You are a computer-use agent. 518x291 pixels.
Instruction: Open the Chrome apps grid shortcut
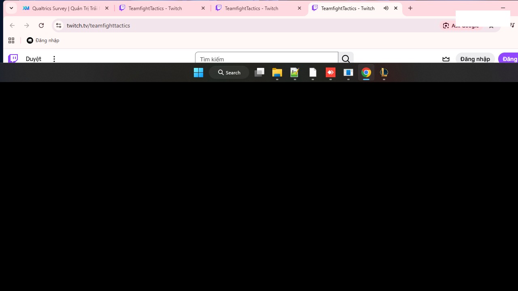click(11, 40)
